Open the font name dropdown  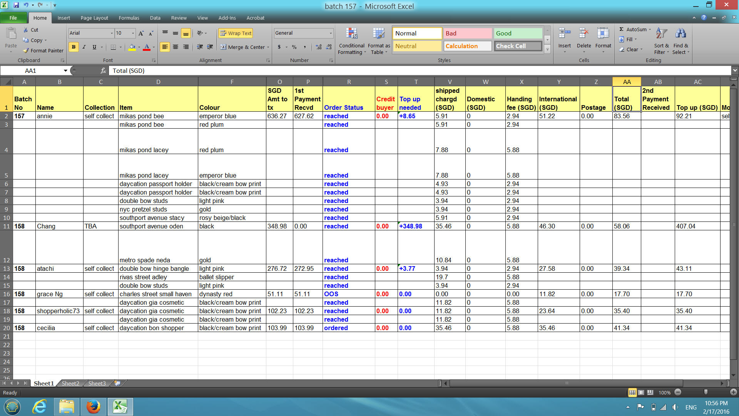tap(112, 33)
